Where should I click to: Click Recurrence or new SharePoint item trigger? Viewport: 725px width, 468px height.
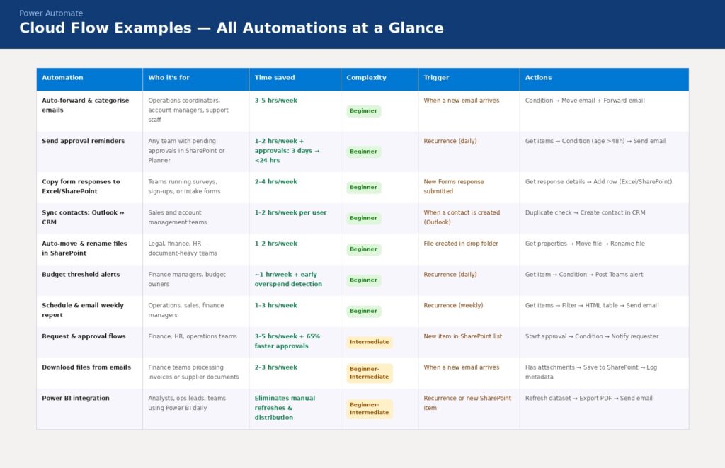(467, 403)
